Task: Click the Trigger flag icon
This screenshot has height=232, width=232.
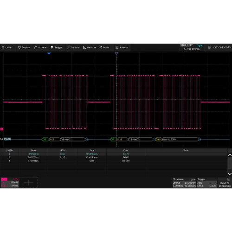Action: point(52,47)
